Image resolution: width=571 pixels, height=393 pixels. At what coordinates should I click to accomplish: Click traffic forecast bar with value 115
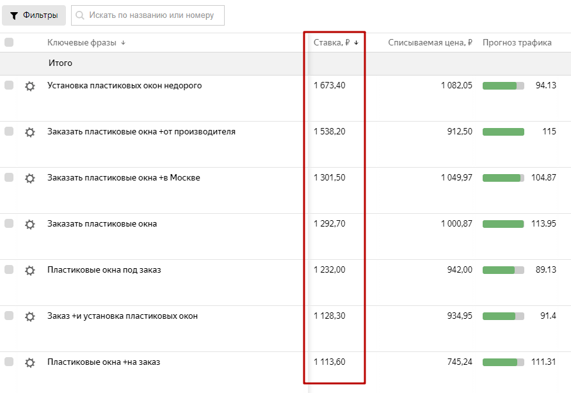click(x=503, y=132)
